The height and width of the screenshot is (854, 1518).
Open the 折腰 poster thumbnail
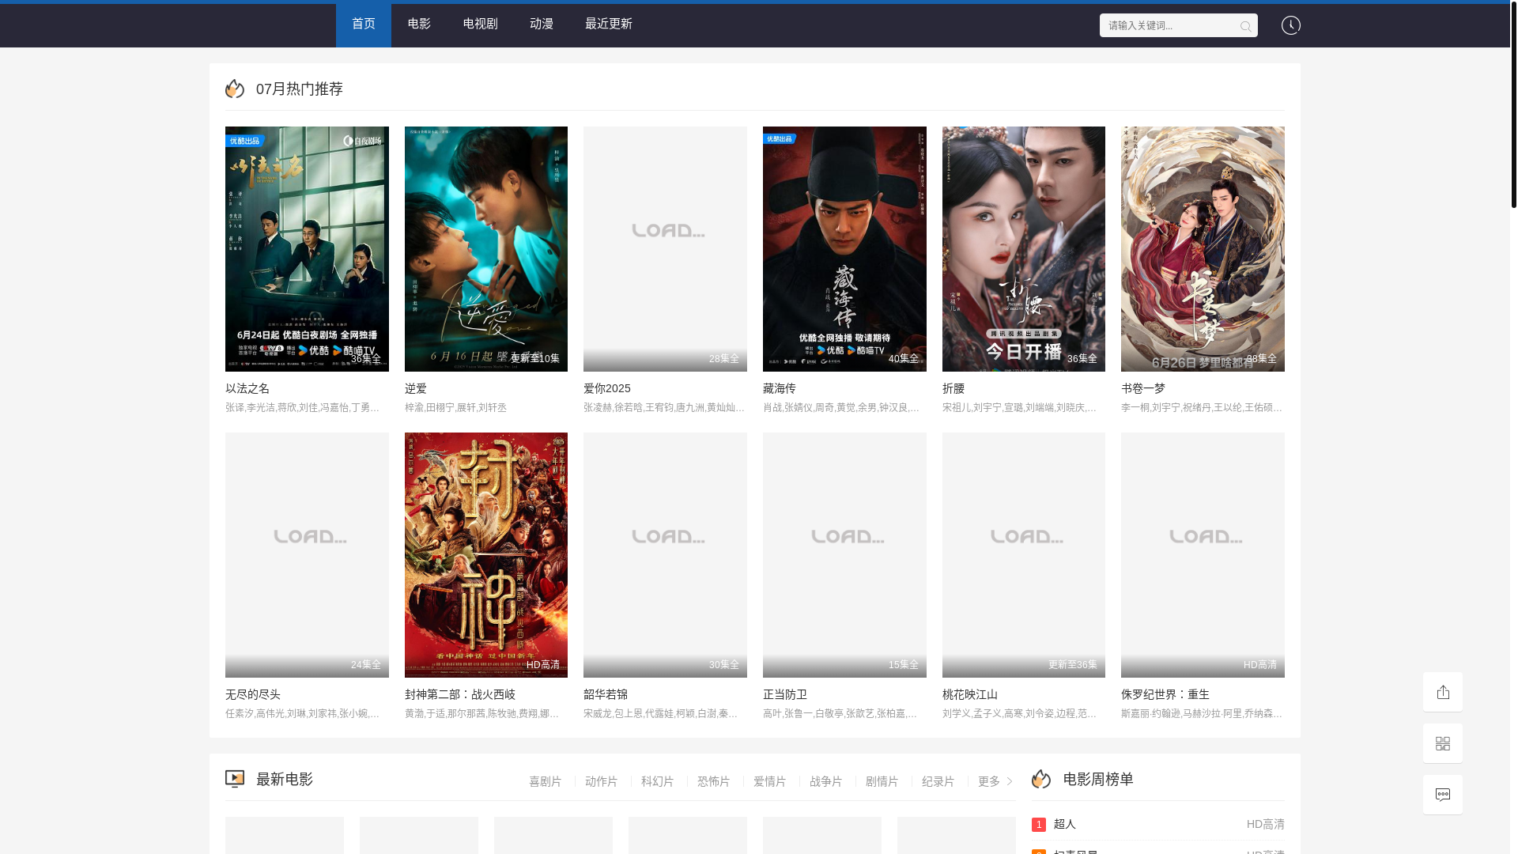point(1024,249)
